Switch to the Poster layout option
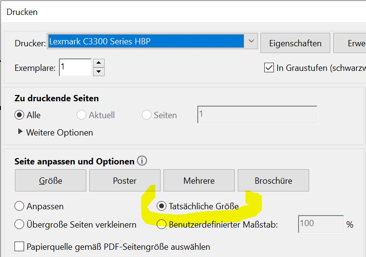 (x=124, y=181)
